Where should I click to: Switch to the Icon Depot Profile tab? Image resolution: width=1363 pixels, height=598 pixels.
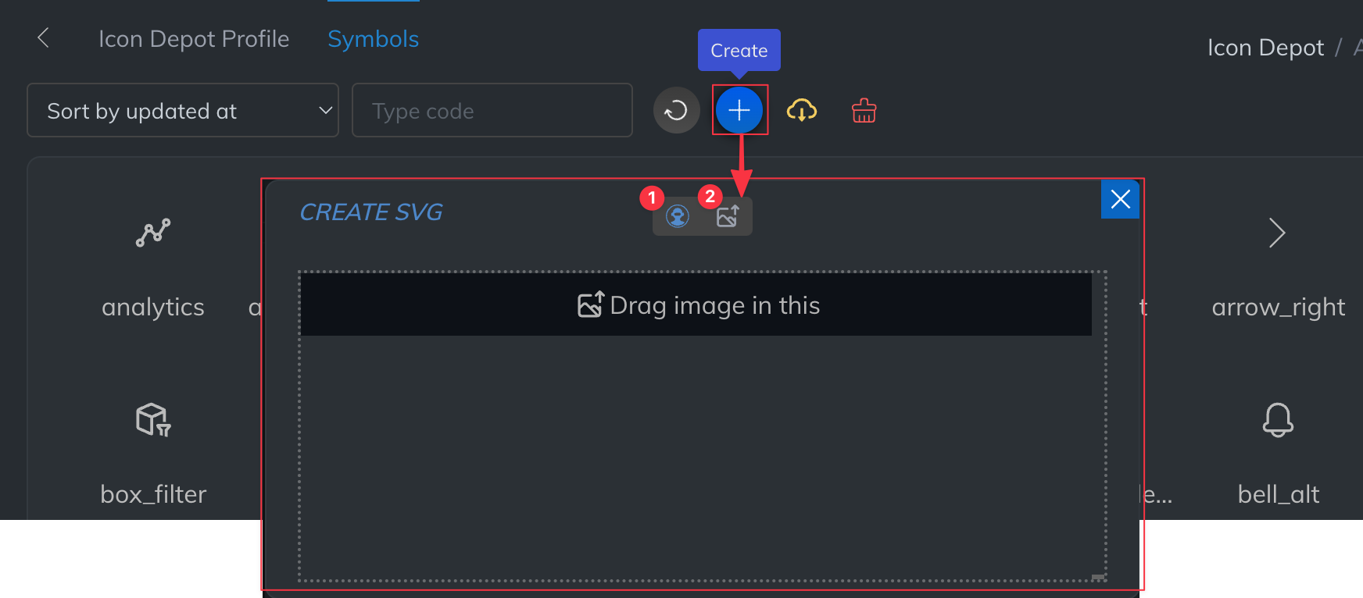coord(194,39)
